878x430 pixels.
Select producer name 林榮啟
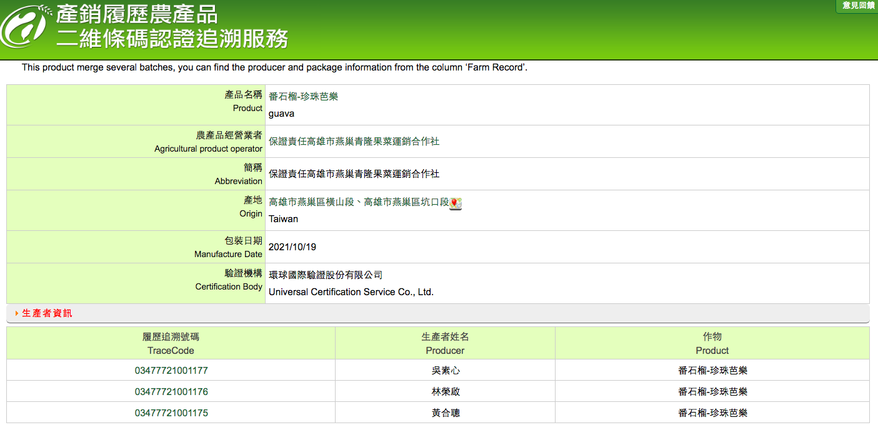pos(445,391)
